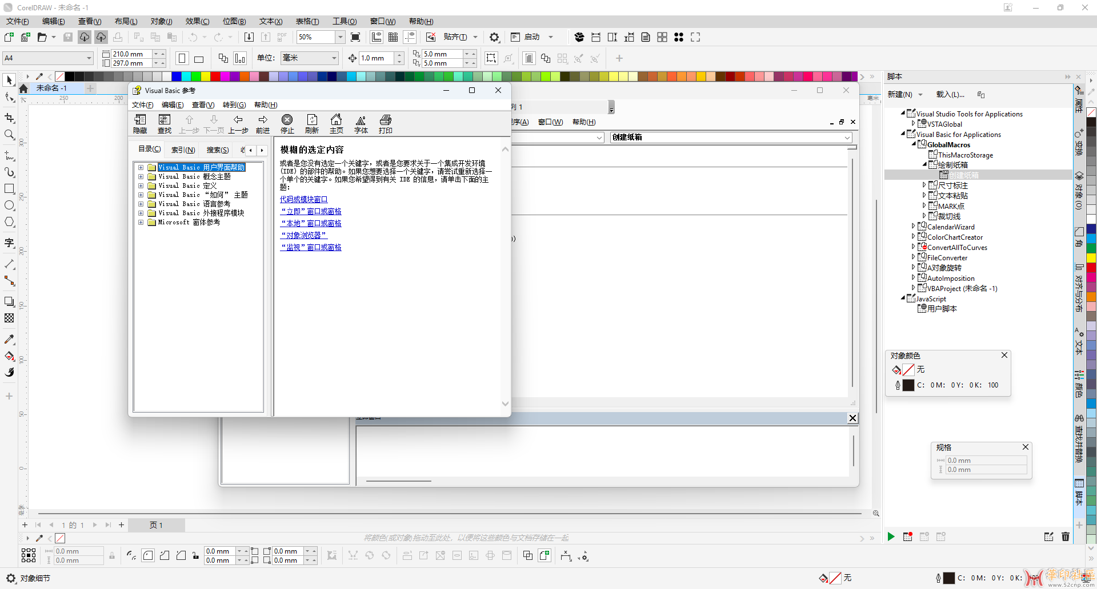Select the Text tool in the toolbox
This screenshot has width=1097, height=589.
click(9, 243)
